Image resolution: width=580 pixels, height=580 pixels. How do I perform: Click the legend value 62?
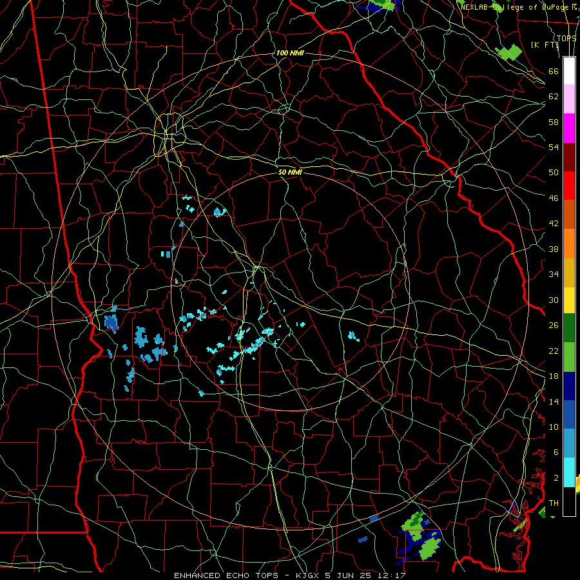(x=554, y=97)
